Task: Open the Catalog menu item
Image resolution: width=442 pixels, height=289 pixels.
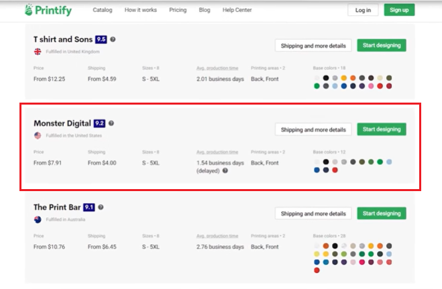Action: tap(103, 10)
